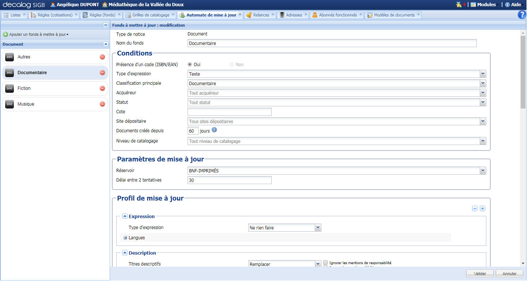Click the red remove icon beside Musique

coord(102,104)
